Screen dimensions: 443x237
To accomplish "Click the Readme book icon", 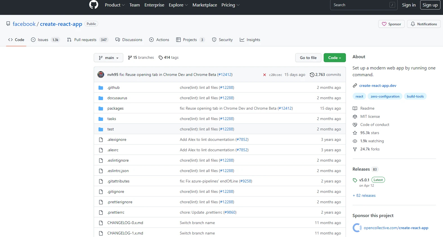I will pyautogui.click(x=355, y=108).
